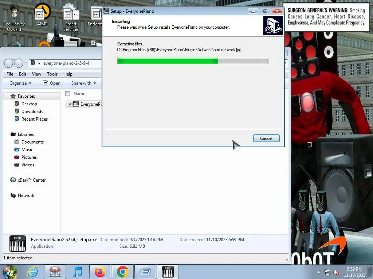The height and width of the screenshot is (279, 373).
Task: Expand the address bar breadcrumb arrow
Action: (39, 63)
